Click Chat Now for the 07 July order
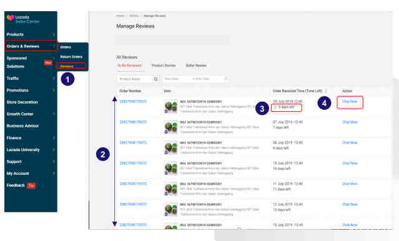 tap(350, 122)
